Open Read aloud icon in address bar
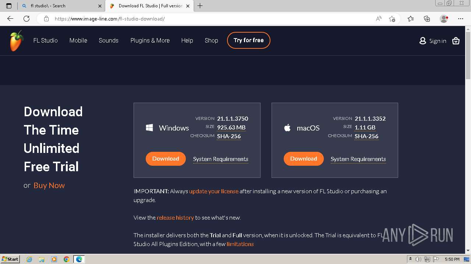This screenshot has height=264, width=471. click(379, 19)
